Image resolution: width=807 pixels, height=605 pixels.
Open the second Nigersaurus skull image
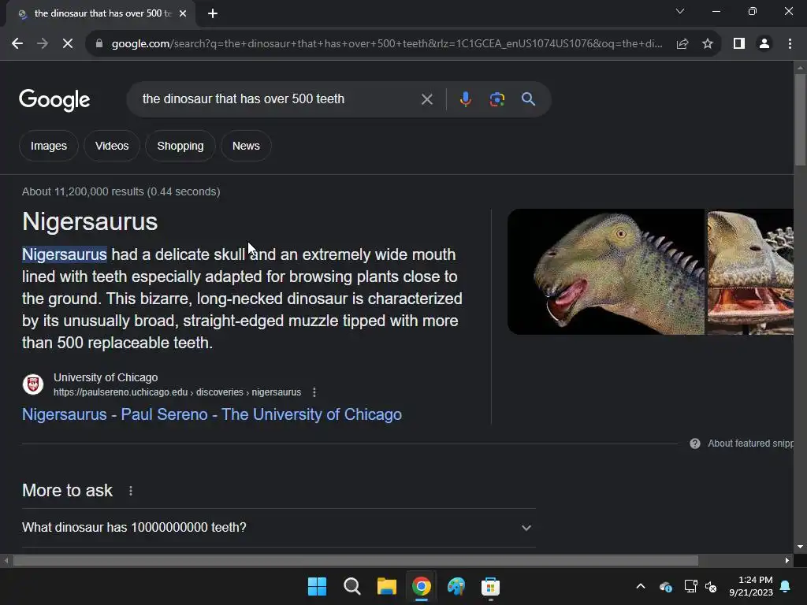750,272
